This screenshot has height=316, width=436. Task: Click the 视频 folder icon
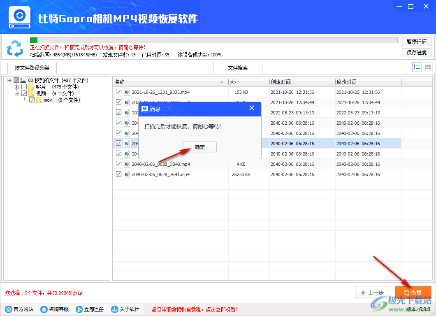coord(31,93)
